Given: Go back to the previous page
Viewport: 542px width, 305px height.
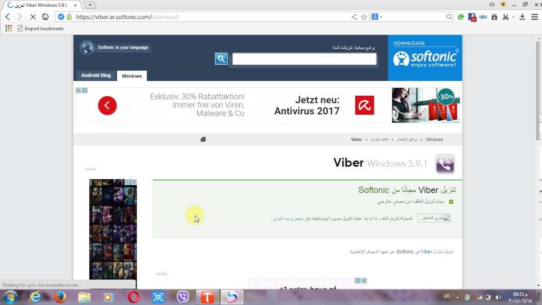Looking at the screenshot, I should click(8, 17).
